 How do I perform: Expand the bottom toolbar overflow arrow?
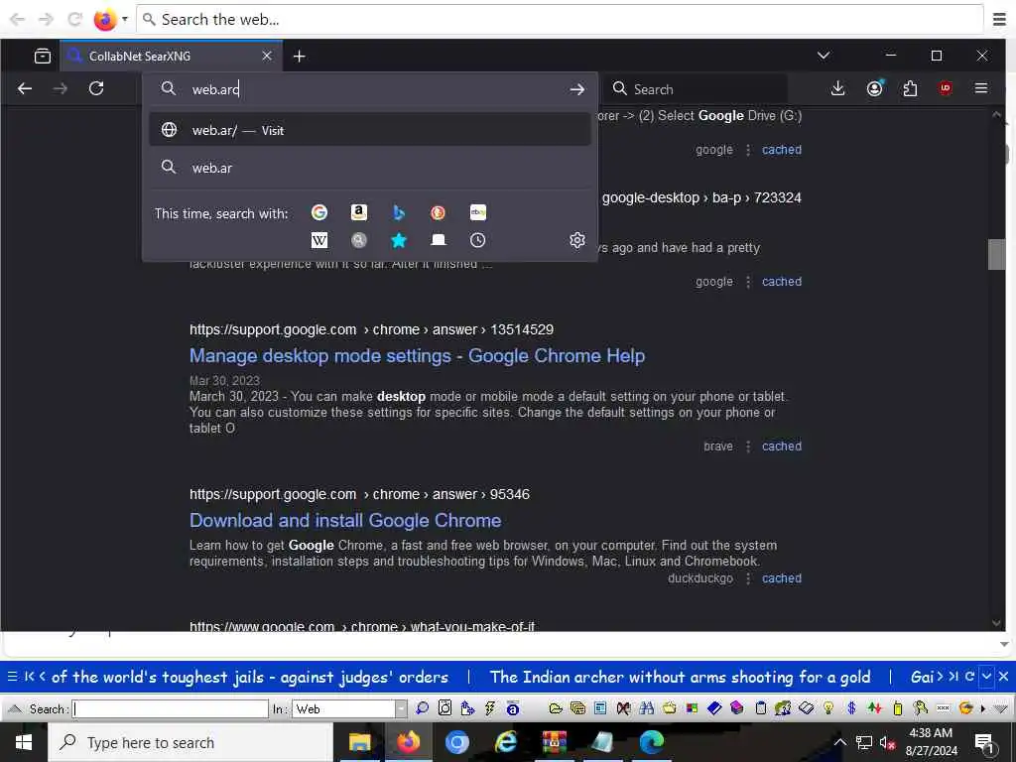(x=983, y=708)
